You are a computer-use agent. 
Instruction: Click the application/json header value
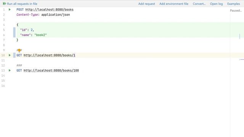click(56, 15)
